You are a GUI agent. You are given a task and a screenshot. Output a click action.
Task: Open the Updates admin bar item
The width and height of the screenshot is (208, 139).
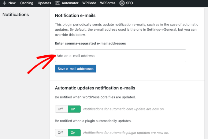pos(44,3)
